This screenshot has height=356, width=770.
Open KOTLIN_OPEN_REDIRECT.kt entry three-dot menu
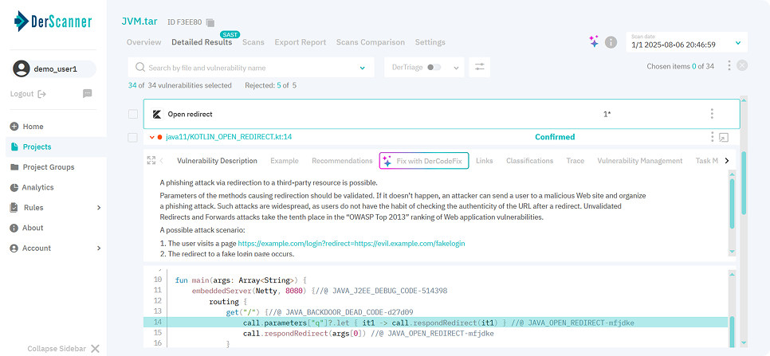click(712, 137)
